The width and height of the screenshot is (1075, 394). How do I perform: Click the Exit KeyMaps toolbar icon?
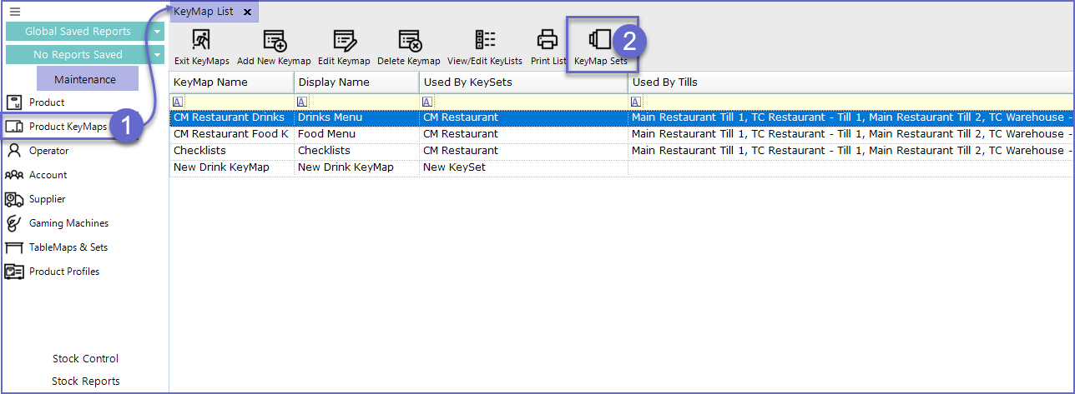coord(201,41)
